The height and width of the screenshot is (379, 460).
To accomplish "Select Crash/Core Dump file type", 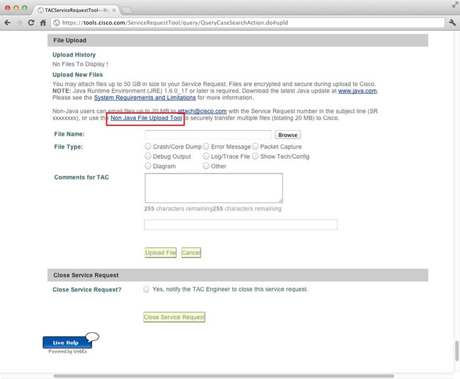I will point(148,146).
